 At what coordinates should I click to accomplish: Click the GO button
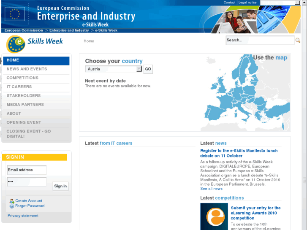pos(148,69)
